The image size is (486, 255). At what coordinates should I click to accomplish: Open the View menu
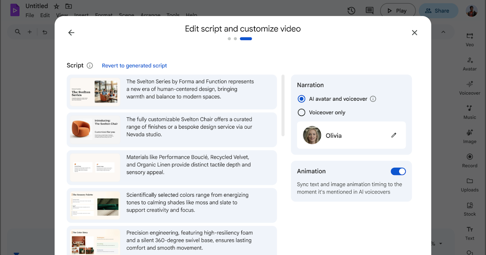(62, 15)
